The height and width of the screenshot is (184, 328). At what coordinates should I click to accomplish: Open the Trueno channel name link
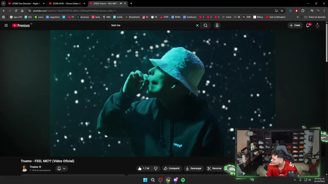pos(34,167)
